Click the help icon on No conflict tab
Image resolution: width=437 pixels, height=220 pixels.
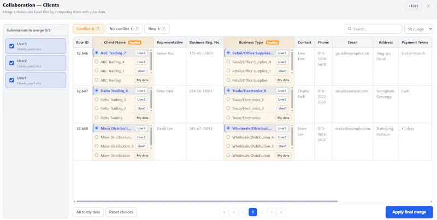137,29
